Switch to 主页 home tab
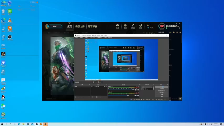Screen dimensions: 224x126 click(69, 27)
